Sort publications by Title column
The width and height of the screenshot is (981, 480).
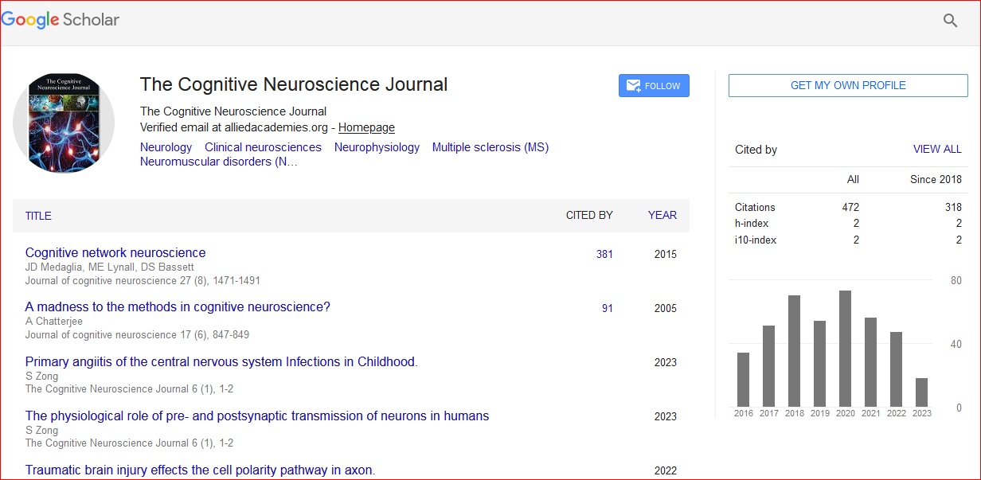38,216
